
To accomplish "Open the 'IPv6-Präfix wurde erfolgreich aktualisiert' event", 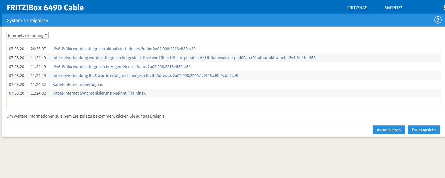I will tap(124, 49).
